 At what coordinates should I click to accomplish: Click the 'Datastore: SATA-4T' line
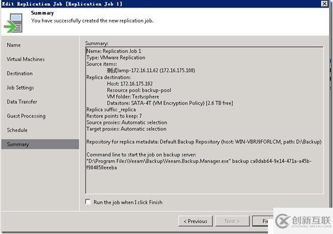170,103
